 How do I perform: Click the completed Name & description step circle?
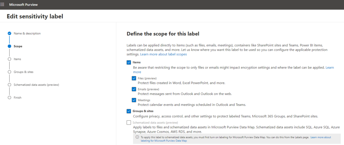[x=9, y=33]
